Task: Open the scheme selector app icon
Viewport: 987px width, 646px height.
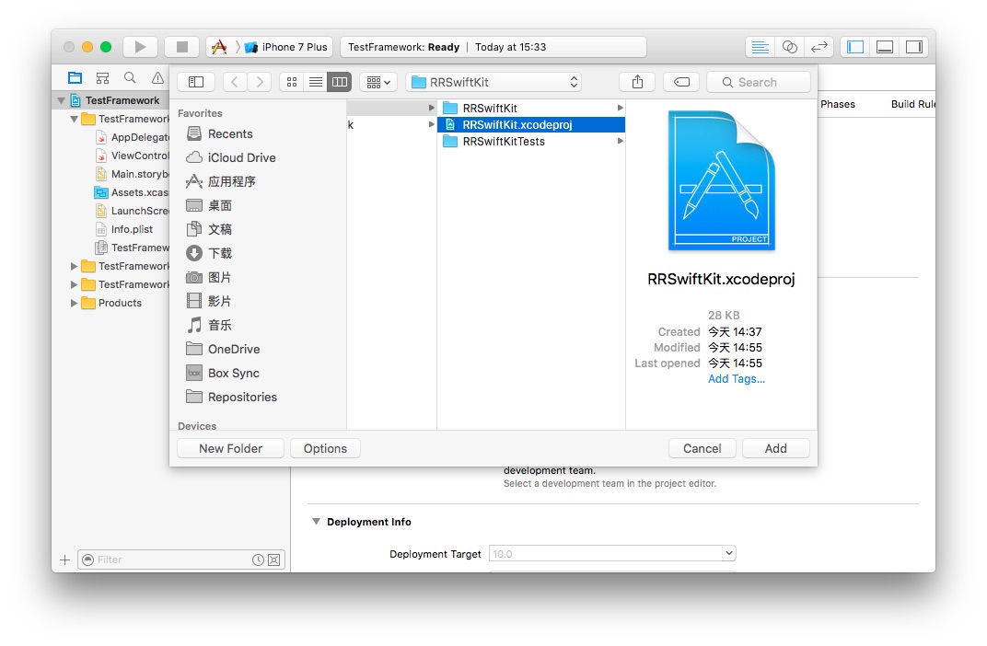Action: point(218,47)
